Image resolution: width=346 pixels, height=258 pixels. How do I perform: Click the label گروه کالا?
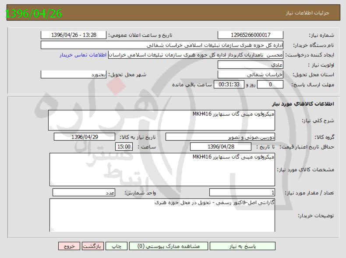[324, 137]
